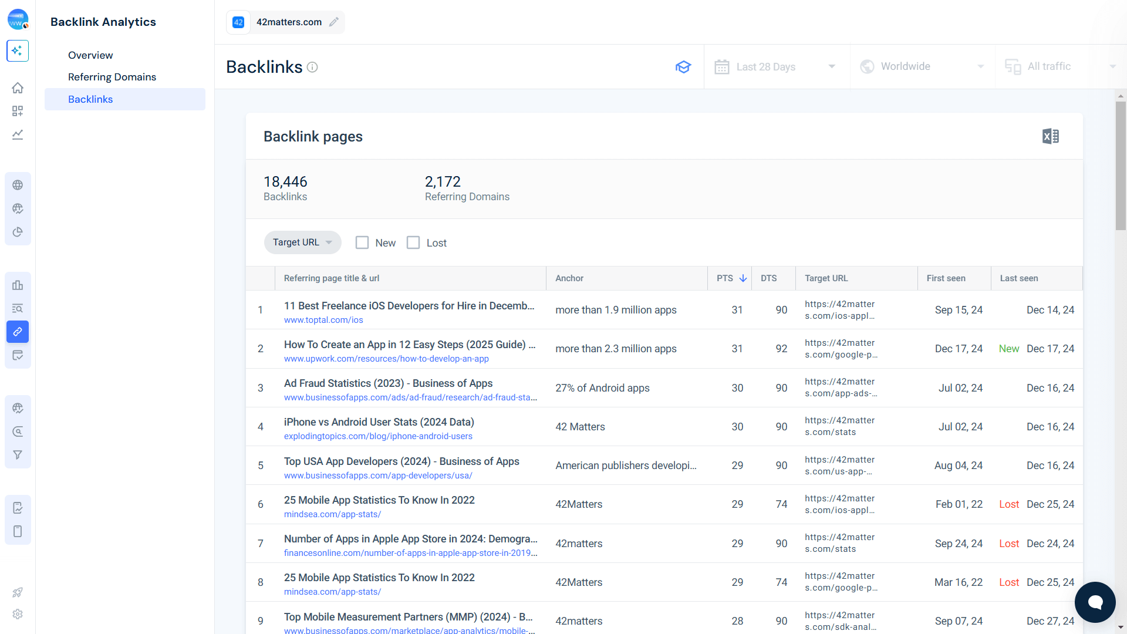Open the Target URL filter dropdown
This screenshot has width=1127, height=634.
point(302,242)
